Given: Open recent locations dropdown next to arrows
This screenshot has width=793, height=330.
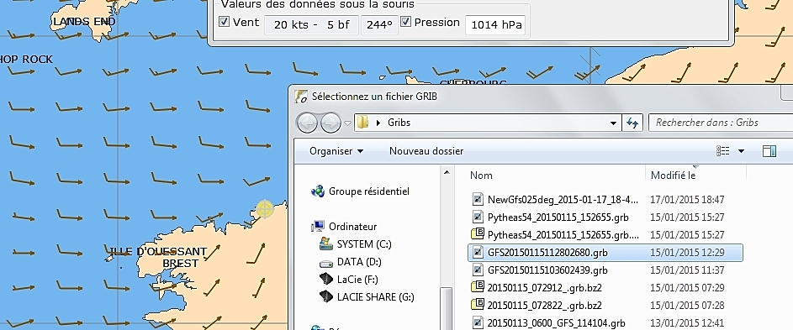Looking at the screenshot, I should [x=347, y=123].
